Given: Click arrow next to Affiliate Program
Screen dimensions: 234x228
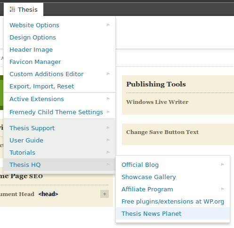Looking at the screenshot, I should (223, 189).
